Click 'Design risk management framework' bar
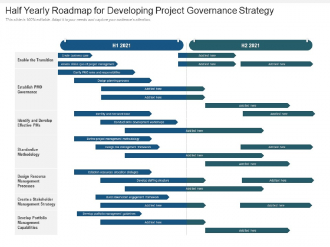330x247 pixels. click(x=127, y=147)
